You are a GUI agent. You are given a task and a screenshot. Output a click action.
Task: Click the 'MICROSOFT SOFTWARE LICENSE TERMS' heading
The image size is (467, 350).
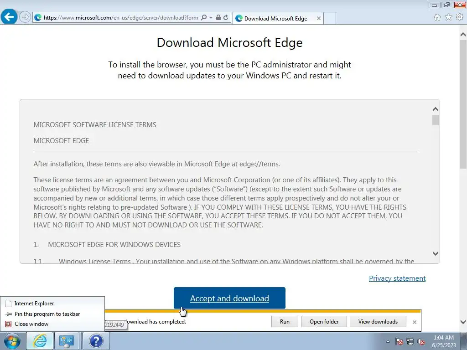click(x=95, y=125)
